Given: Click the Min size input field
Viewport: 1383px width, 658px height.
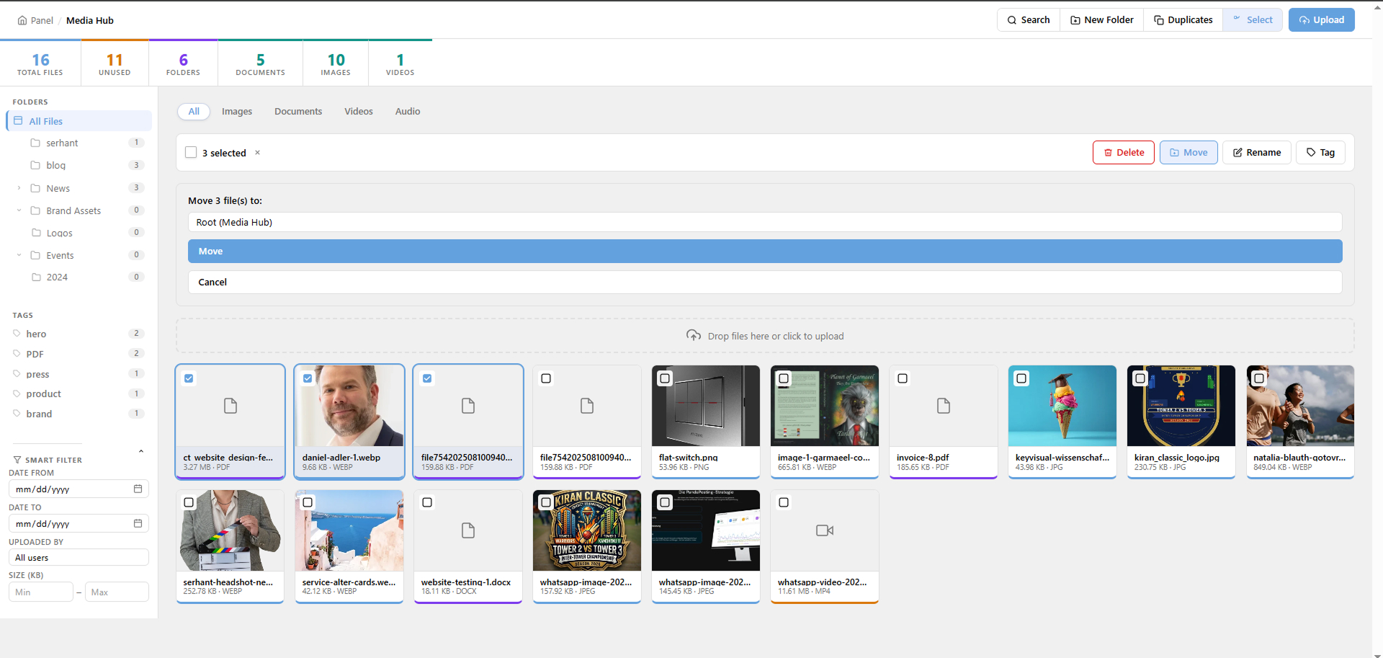Looking at the screenshot, I should (40, 592).
